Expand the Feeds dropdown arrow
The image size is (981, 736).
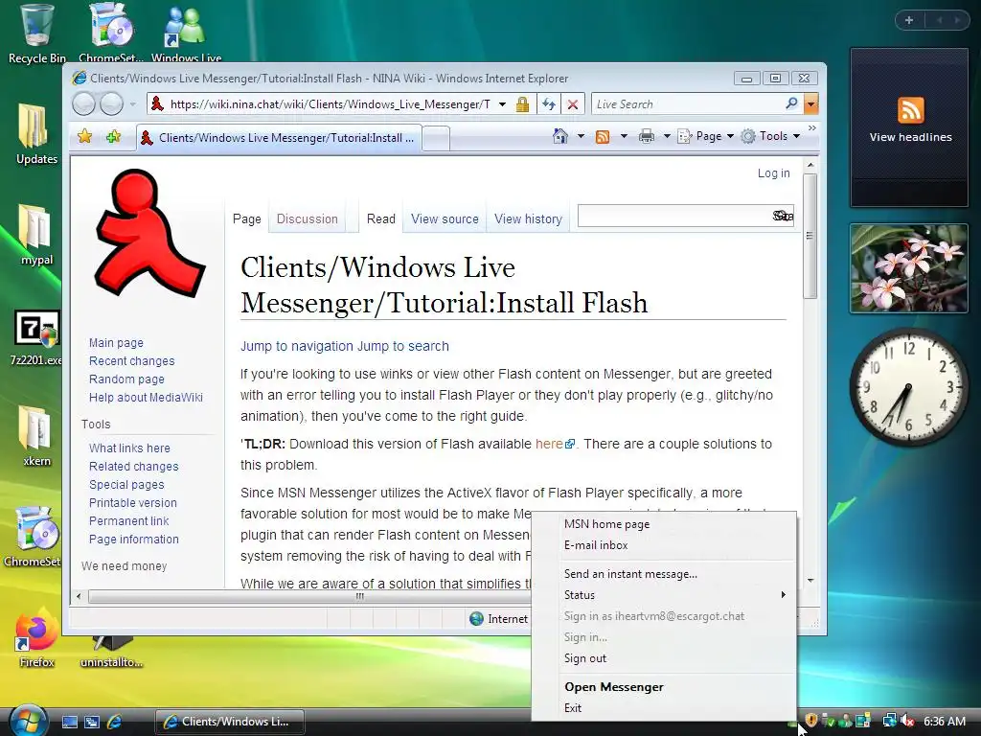623,136
